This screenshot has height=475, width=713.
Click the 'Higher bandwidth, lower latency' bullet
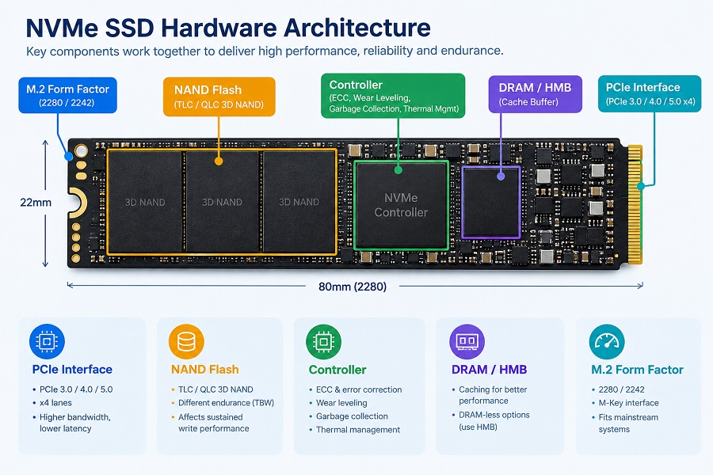[x=72, y=423]
